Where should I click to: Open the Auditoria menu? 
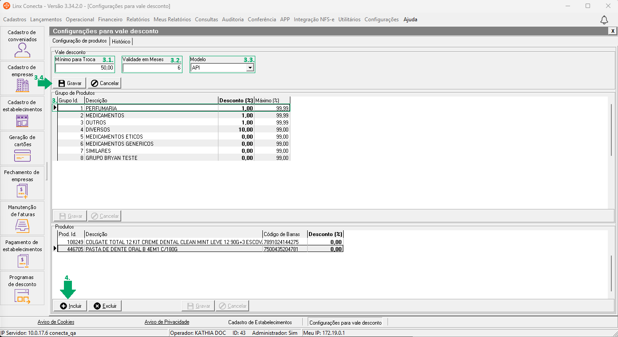(x=233, y=19)
